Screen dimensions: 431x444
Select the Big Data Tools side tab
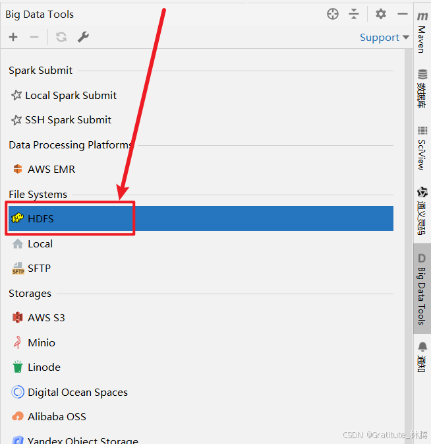point(422,288)
